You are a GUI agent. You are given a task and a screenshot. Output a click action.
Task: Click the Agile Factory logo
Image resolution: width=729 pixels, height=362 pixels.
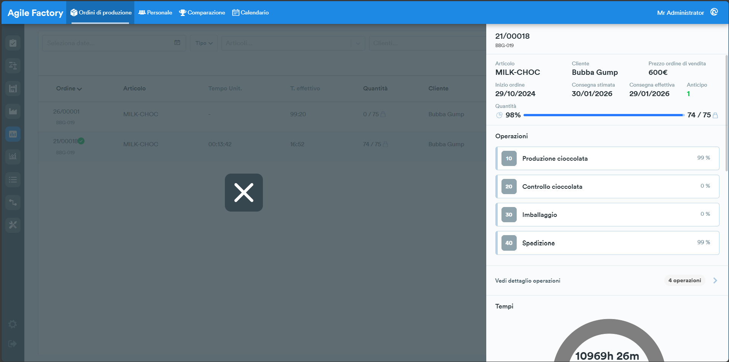35,13
